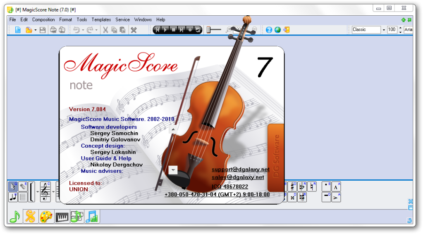This screenshot has height=234, width=423.
Task: Email sales@dgalaxy.net link
Action: tap(238, 177)
